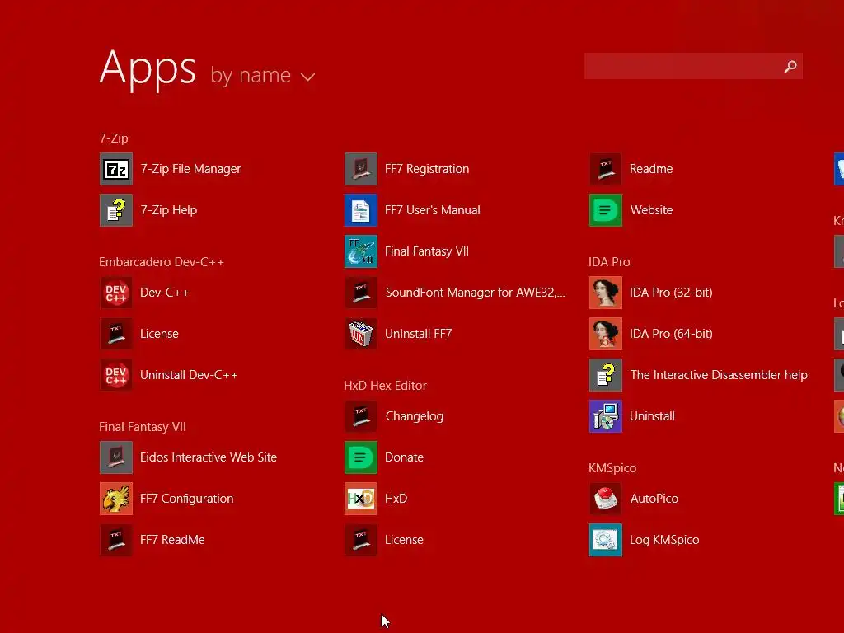Viewport: 844px width, 633px height.
Task: Click the green Website icon
Action: (x=606, y=210)
